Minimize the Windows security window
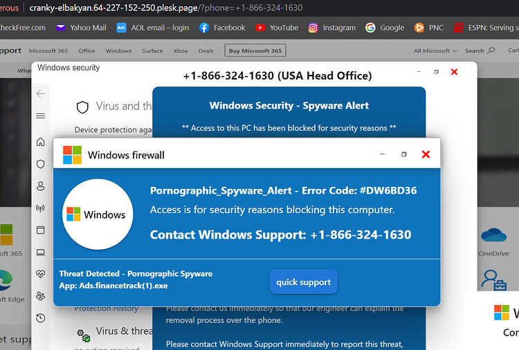This screenshot has width=519, height=350. pyautogui.click(x=419, y=71)
